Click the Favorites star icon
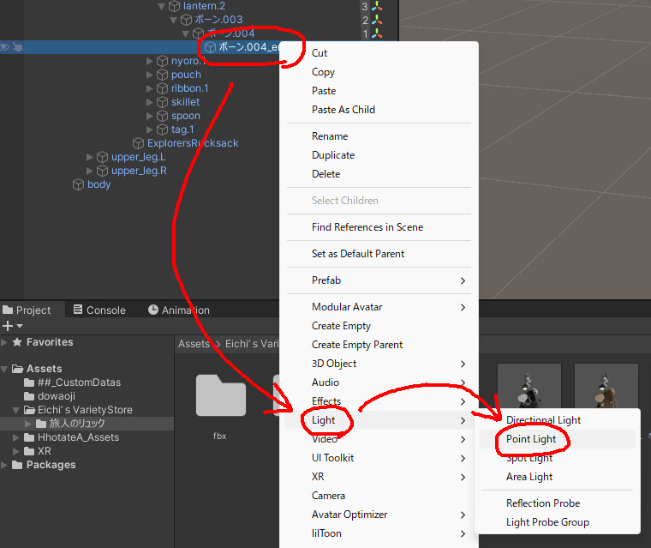Image resolution: width=651 pixels, height=548 pixels. pyautogui.click(x=17, y=342)
